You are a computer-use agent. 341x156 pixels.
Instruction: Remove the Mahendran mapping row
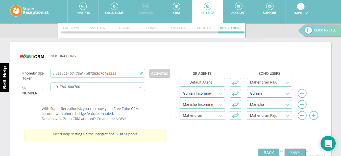(302, 115)
